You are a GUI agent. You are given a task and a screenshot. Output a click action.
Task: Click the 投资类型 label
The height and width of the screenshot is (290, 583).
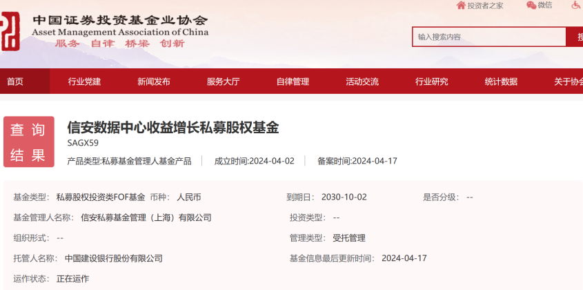click(x=308, y=217)
